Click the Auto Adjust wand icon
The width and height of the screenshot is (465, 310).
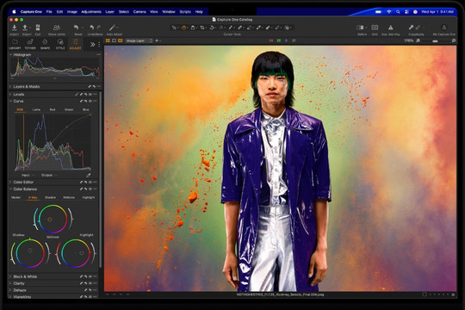click(x=112, y=28)
